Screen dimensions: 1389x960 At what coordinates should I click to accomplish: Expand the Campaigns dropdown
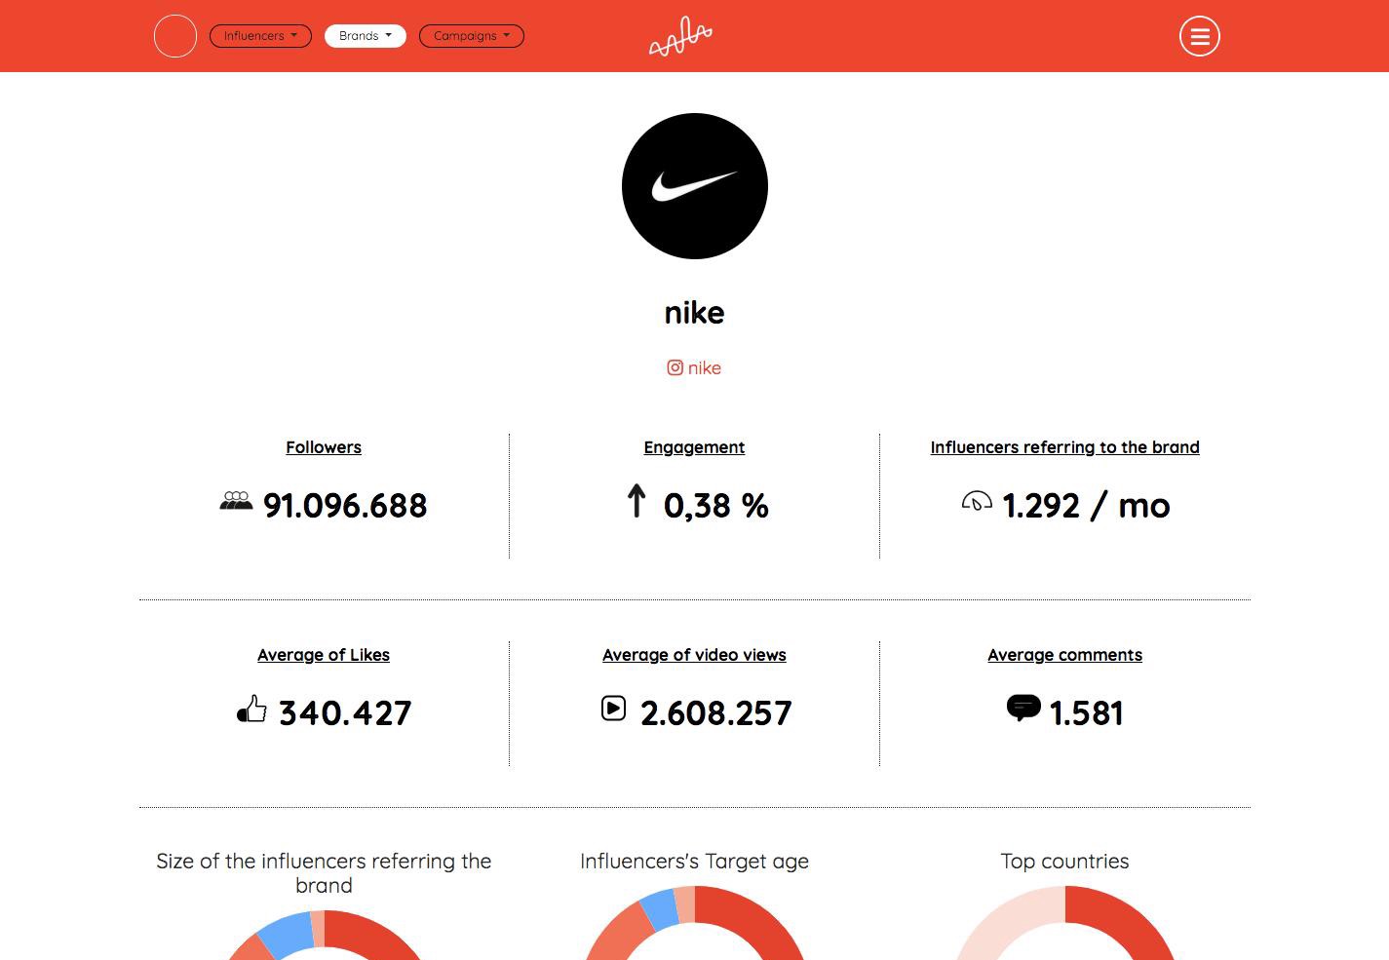(472, 36)
